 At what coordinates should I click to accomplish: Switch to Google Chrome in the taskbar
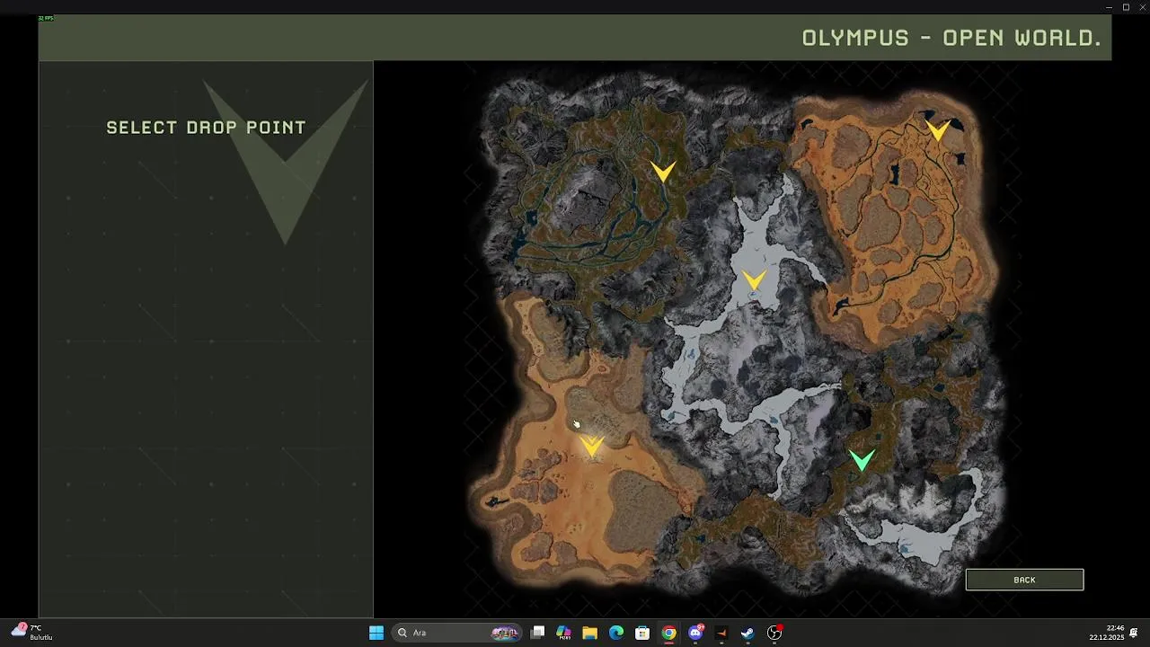tap(668, 633)
